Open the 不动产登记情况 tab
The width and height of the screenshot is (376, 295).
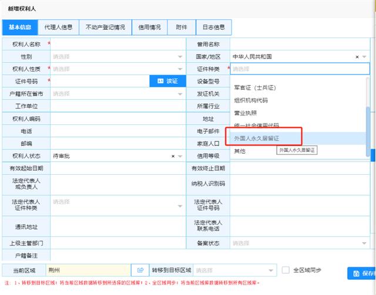click(105, 27)
